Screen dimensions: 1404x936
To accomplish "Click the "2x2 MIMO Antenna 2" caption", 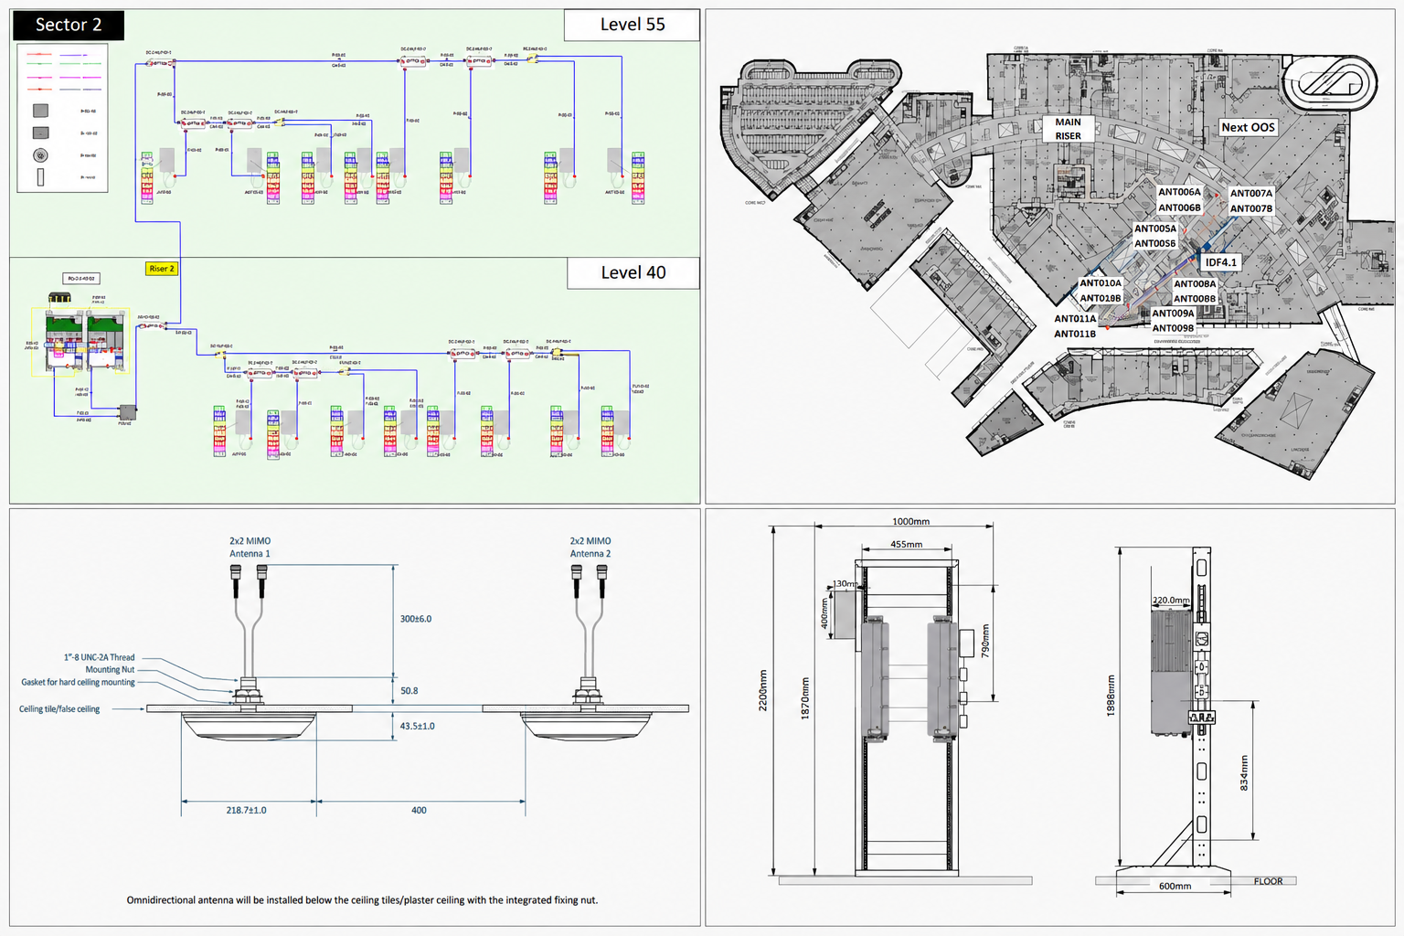I will point(590,548).
